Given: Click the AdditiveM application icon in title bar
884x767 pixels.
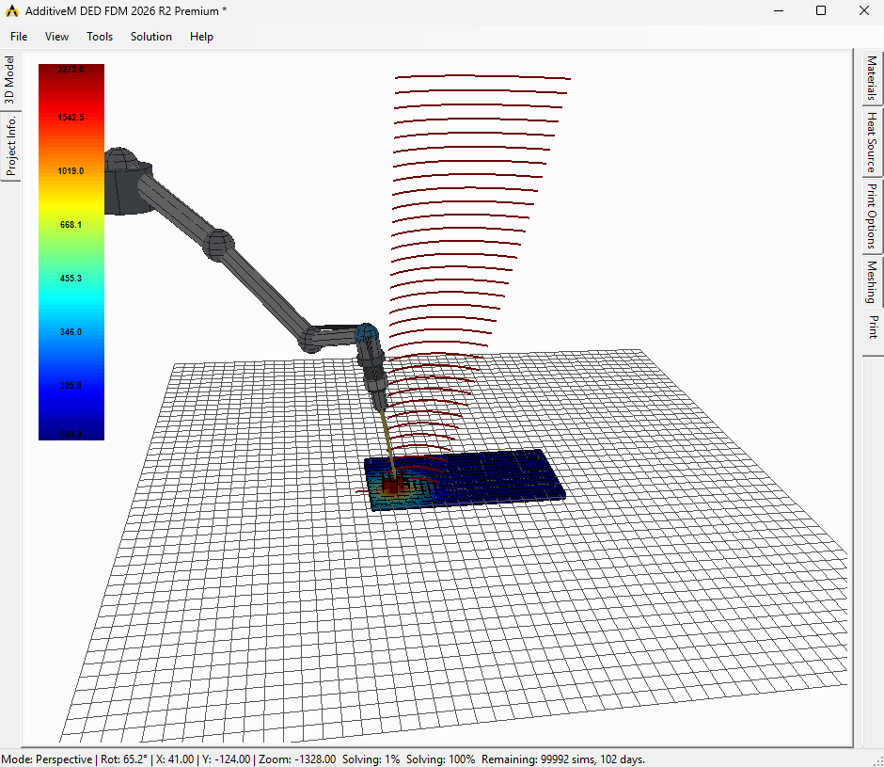Looking at the screenshot, I should click(12, 10).
